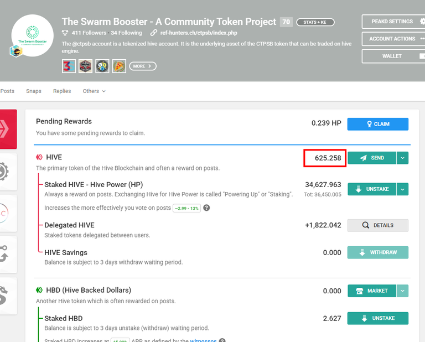Open the first badge icon with number 3

69,66
